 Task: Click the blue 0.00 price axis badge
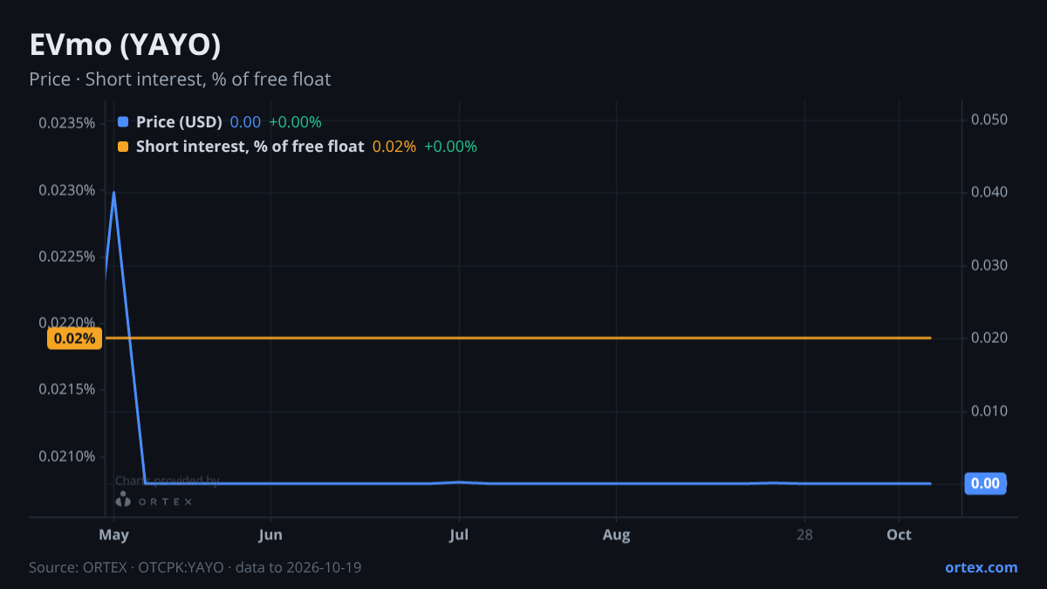(985, 483)
